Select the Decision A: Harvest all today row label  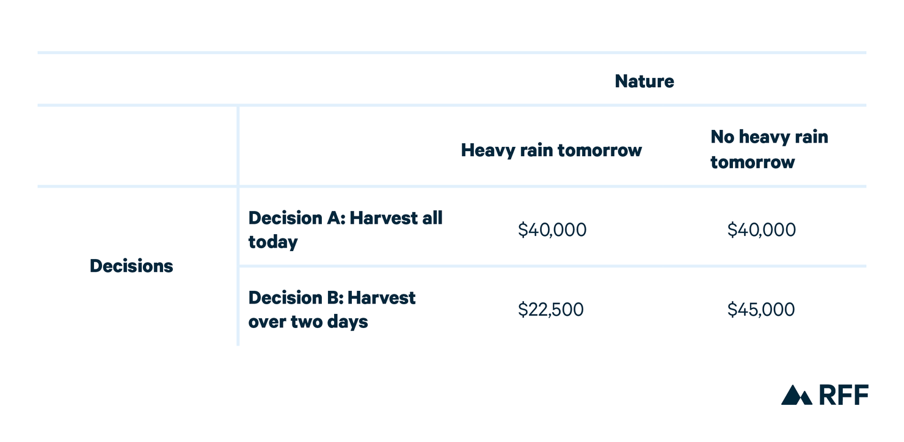(x=345, y=230)
